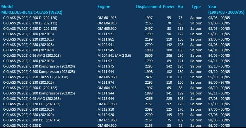Click engine code M 111.945
The height and width of the screenshot is (129, 246).
pyautogui.click(x=106, y=50)
